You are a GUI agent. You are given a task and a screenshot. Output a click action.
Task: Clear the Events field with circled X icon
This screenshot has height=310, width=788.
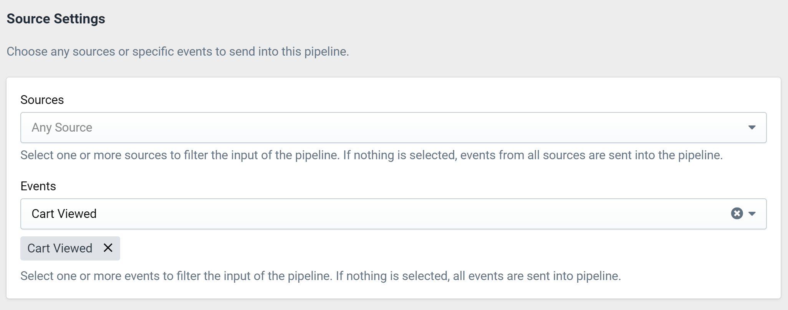coord(737,213)
